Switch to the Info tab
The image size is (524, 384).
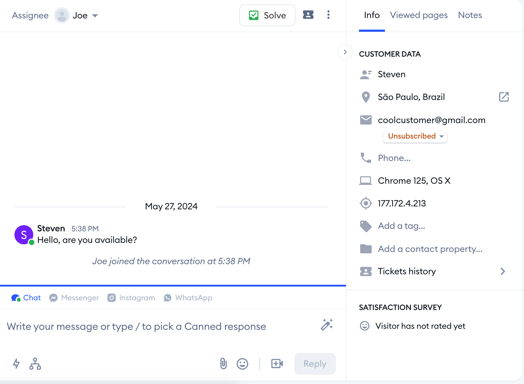click(372, 15)
